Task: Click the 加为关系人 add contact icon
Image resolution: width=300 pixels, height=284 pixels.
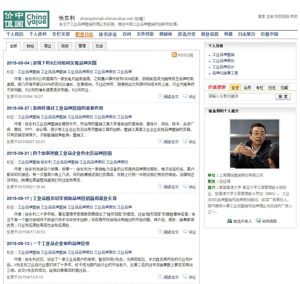Action: click(230, 221)
